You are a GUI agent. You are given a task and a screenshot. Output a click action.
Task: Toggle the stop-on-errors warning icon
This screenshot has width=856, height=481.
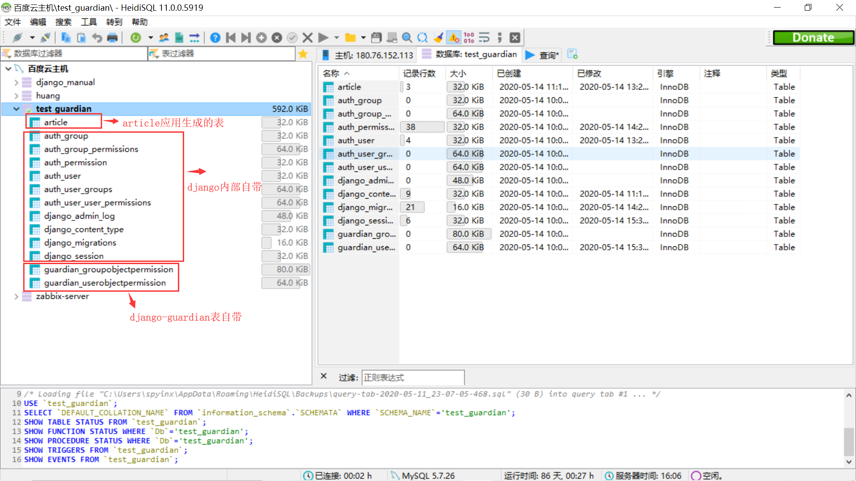pos(454,38)
